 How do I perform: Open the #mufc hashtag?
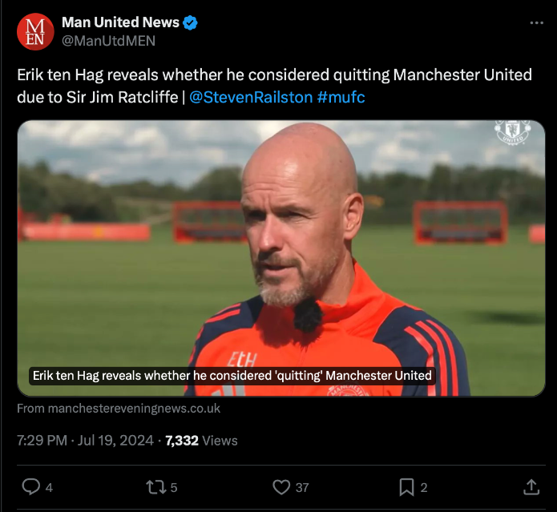[x=341, y=97]
